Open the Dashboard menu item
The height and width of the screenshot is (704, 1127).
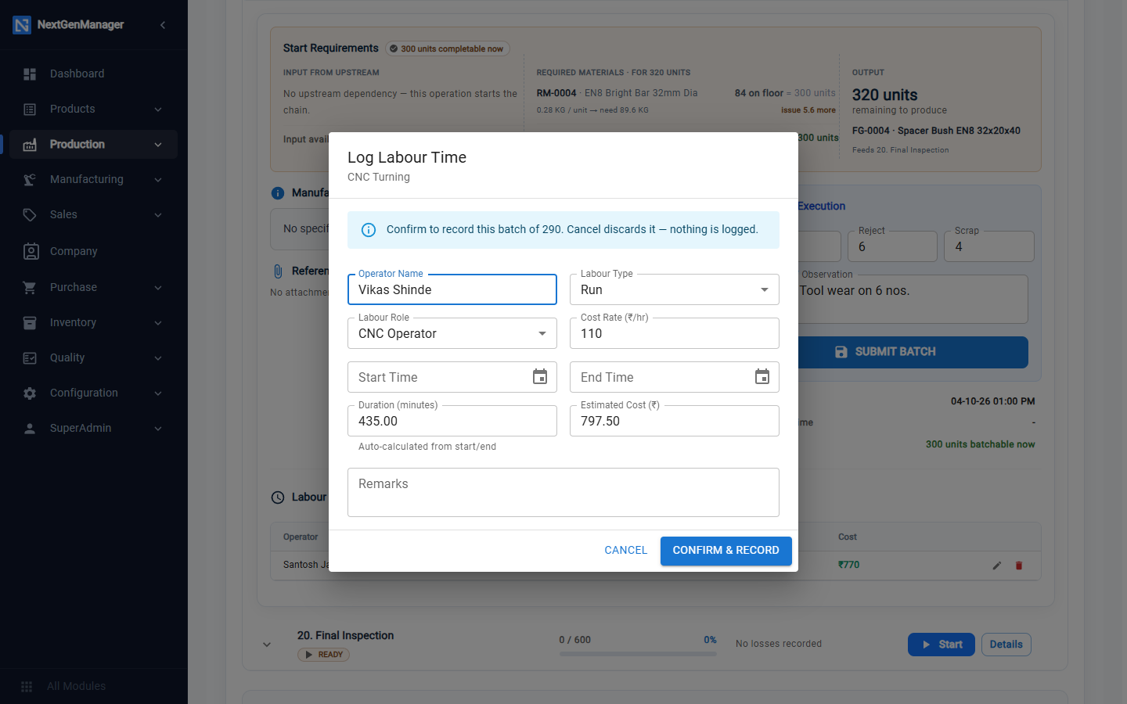point(94,74)
